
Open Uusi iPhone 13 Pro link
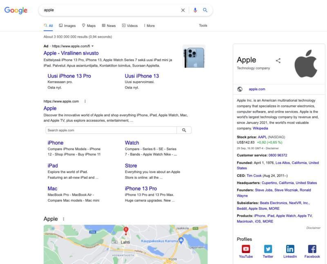tap(69, 76)
